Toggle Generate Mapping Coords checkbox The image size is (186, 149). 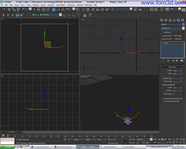[163, 98]
